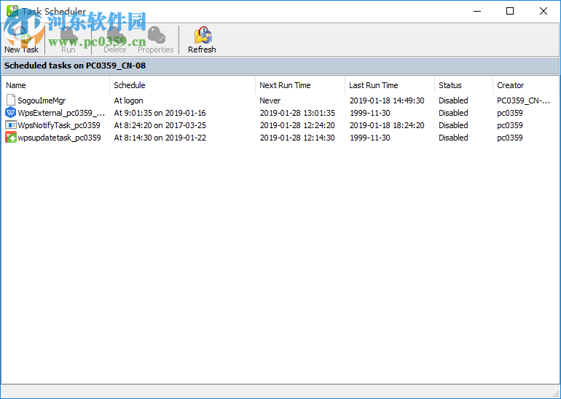Click last run time '2019-01-18 14:49:30'
Screen dimensions: 561x399
(387, 100)
